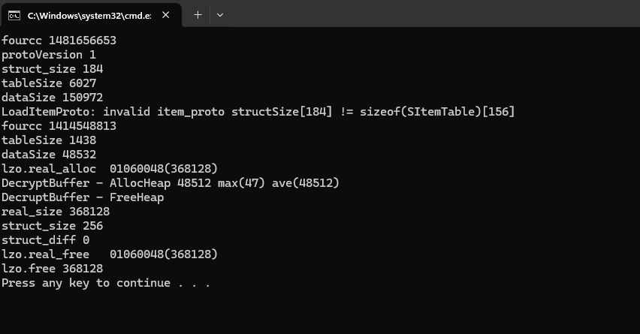Expand the new tab profile dropdown
640x334 pixels.
coord(220,15)
